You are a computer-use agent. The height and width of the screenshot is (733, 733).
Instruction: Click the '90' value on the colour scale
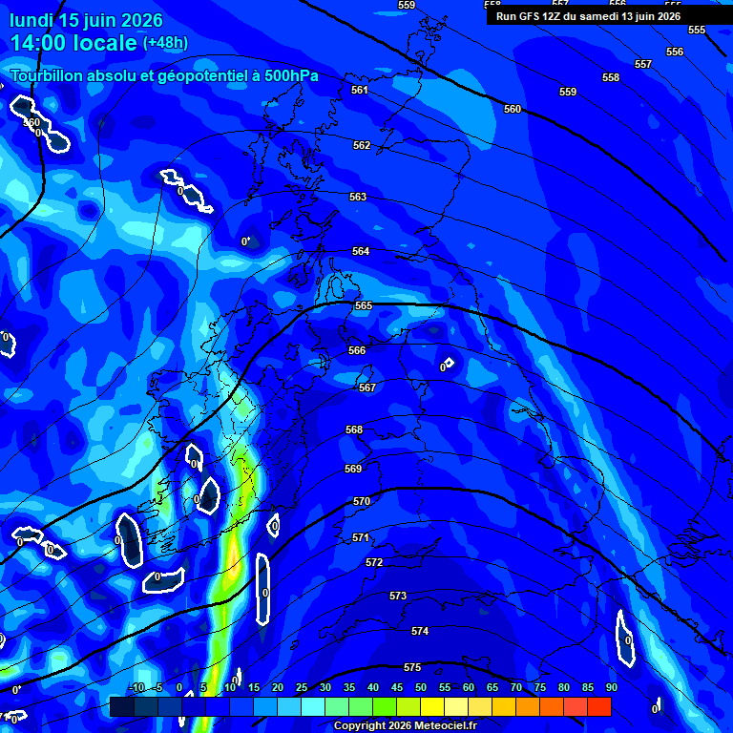pyautogui.click(x=612, y=687)
